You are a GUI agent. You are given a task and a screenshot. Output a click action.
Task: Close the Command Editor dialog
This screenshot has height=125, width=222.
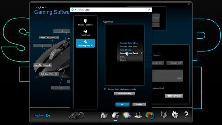click(x=149, y=10)
